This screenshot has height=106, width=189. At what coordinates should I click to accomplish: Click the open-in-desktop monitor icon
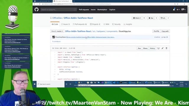(x=158, y=48)
